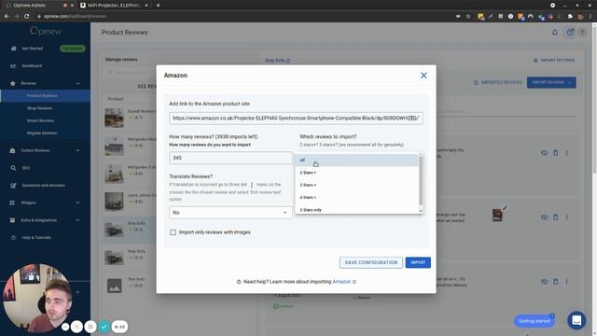Delete the top review using its trash icon

pos(556,153)
